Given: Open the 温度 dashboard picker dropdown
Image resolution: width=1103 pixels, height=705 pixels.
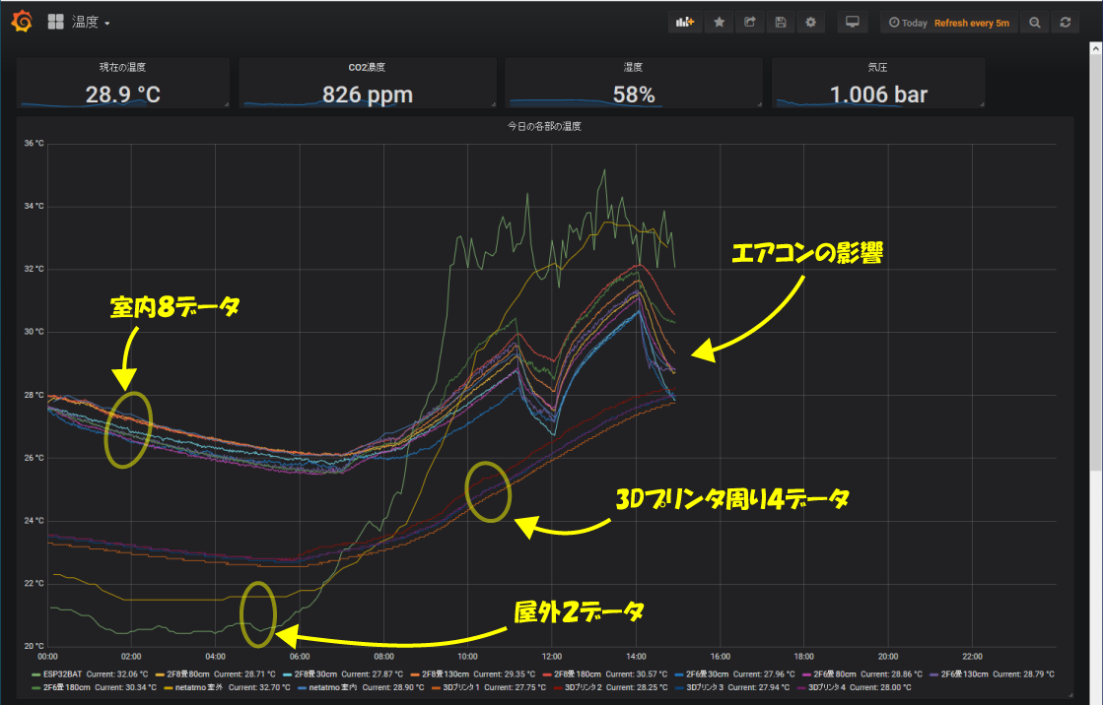Looking at the screenshot, I should coord(90,23).
